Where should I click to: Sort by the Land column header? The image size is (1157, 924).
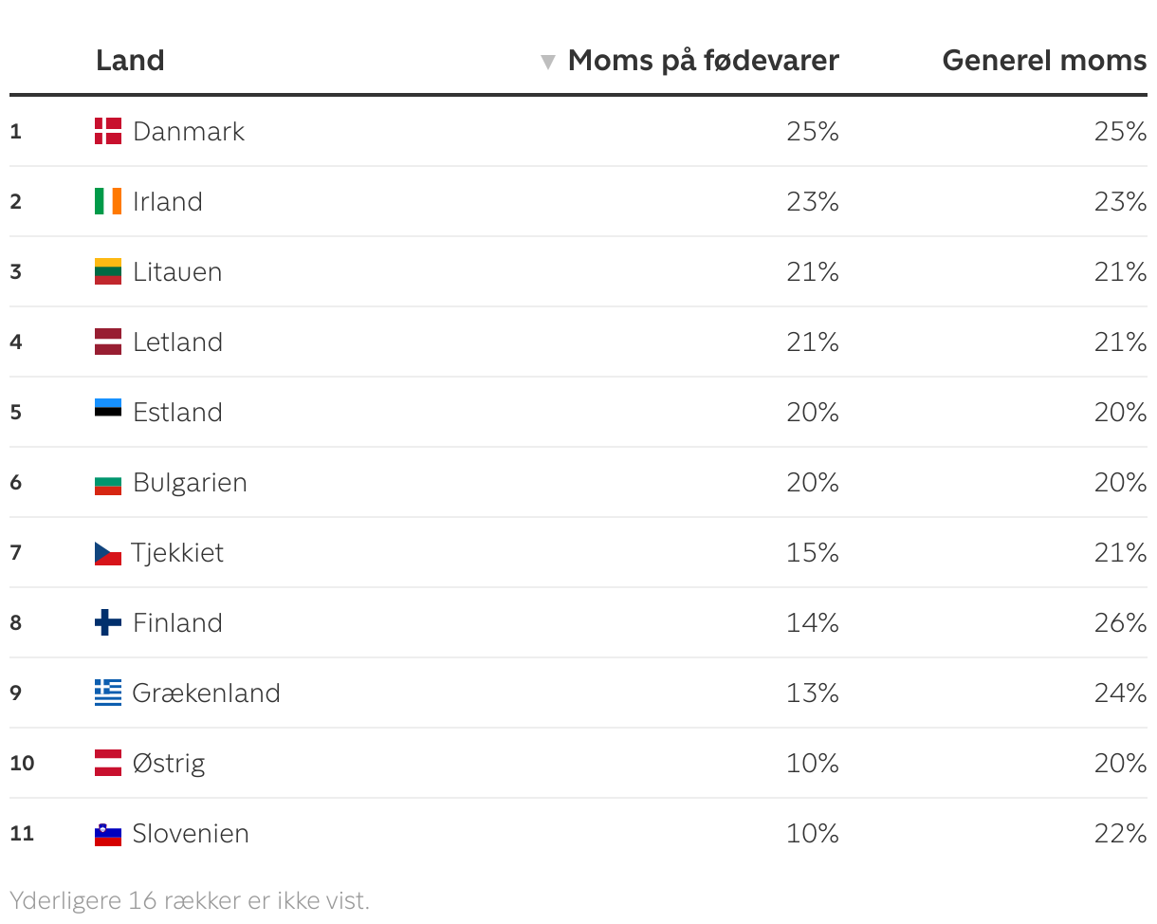coord(130,61)
